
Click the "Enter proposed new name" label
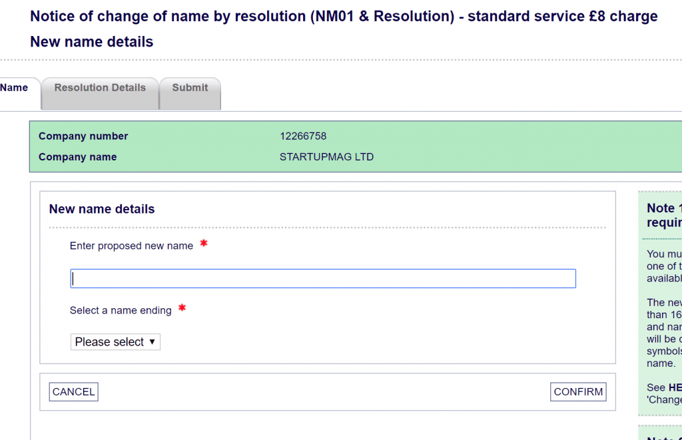coord(131,246)
